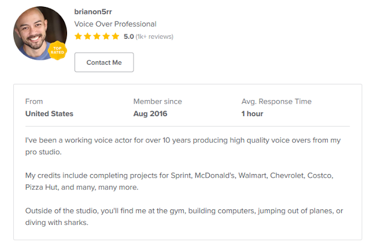Click the Voice Over Professional tagline
The width and height of the screenshot is (370, 248).
(x=115, y=24)
